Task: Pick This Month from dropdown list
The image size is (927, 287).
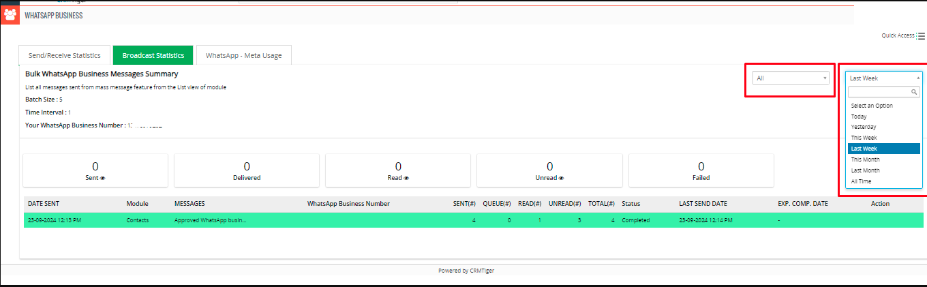Action: 884,160
